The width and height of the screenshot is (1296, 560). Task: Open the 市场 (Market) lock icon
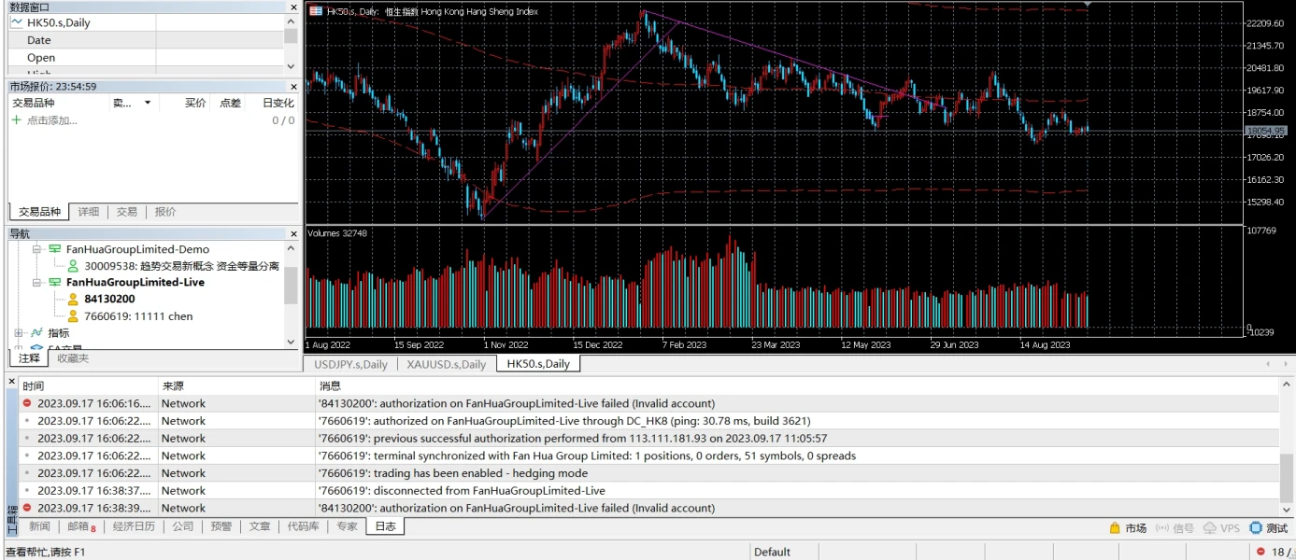1115,528
